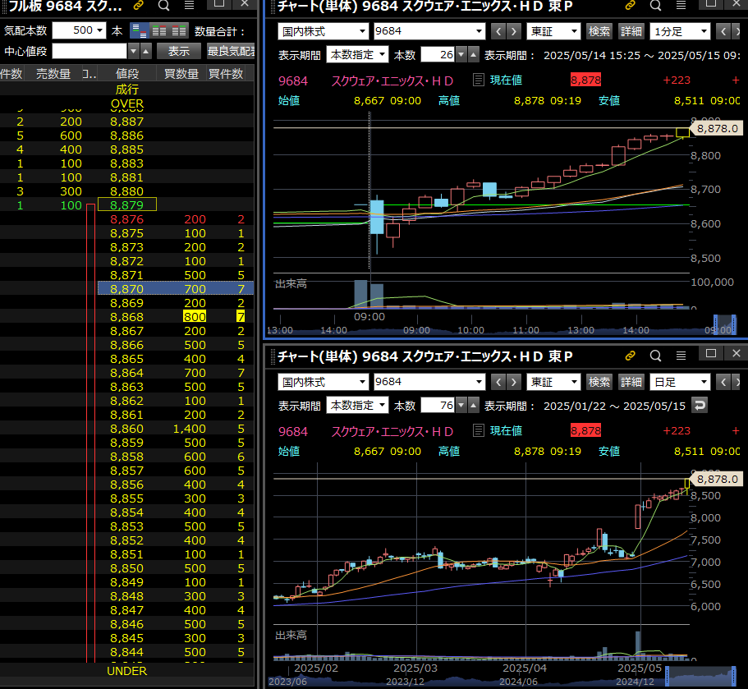The image size is (748, 689).
Task: Open menu icon in 日足 chart panel
Action: tap(681, 356)
